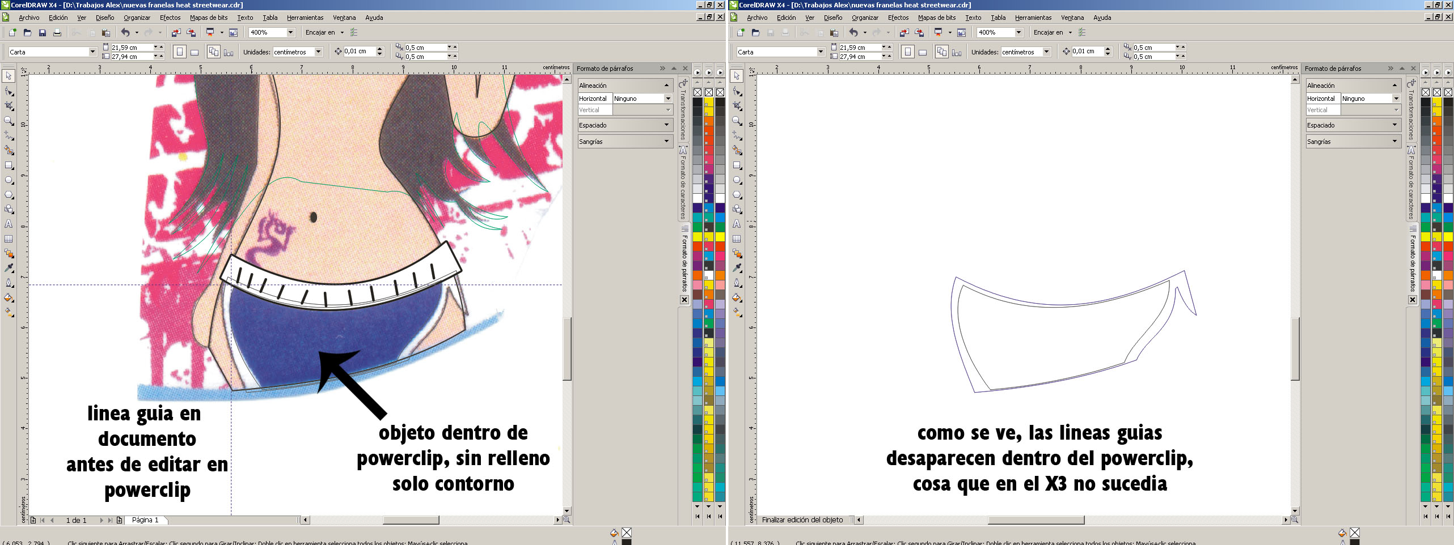Click Import icon in left window

[176, 32]
